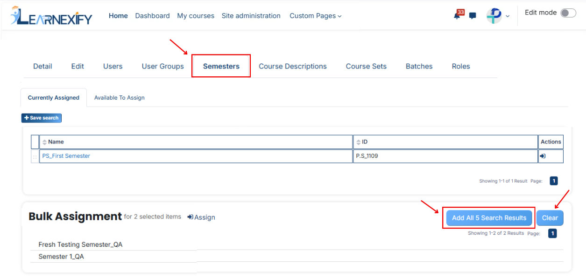
Task: Switch to the Detail tab
Action: coord(42,66)
